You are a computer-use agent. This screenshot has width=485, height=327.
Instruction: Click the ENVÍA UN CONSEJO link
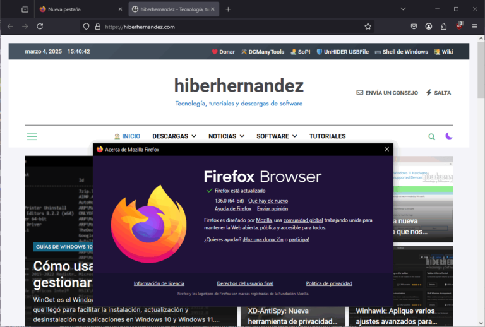point(387,93)
